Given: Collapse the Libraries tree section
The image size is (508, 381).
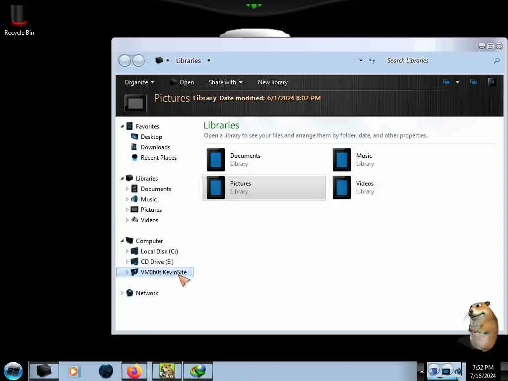Looking at the screenshot, I should [x=122, y=179].
